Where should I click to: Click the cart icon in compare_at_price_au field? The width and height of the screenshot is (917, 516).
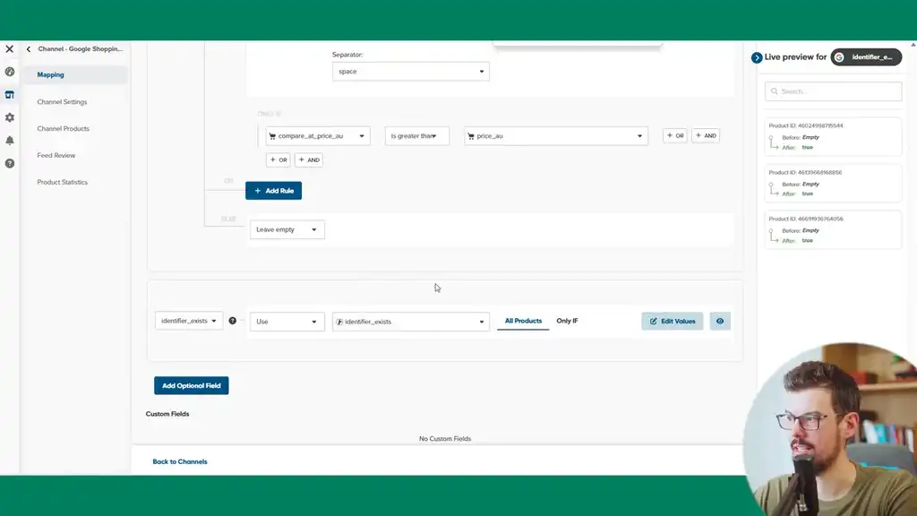(x=271, y=135)
